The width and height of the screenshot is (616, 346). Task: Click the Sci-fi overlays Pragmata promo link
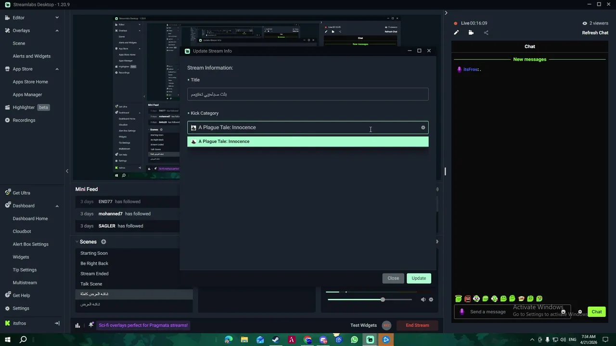pos(143,325)
